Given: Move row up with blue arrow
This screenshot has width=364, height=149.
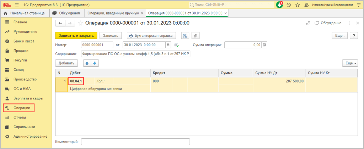Looking at the screenshot, I should [x=87, y=63].
